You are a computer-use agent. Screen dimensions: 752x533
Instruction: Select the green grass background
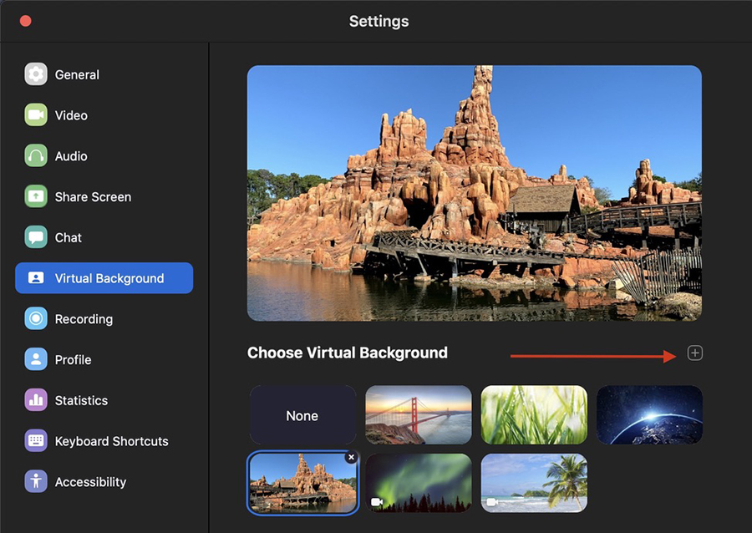[x=534, y=415]
